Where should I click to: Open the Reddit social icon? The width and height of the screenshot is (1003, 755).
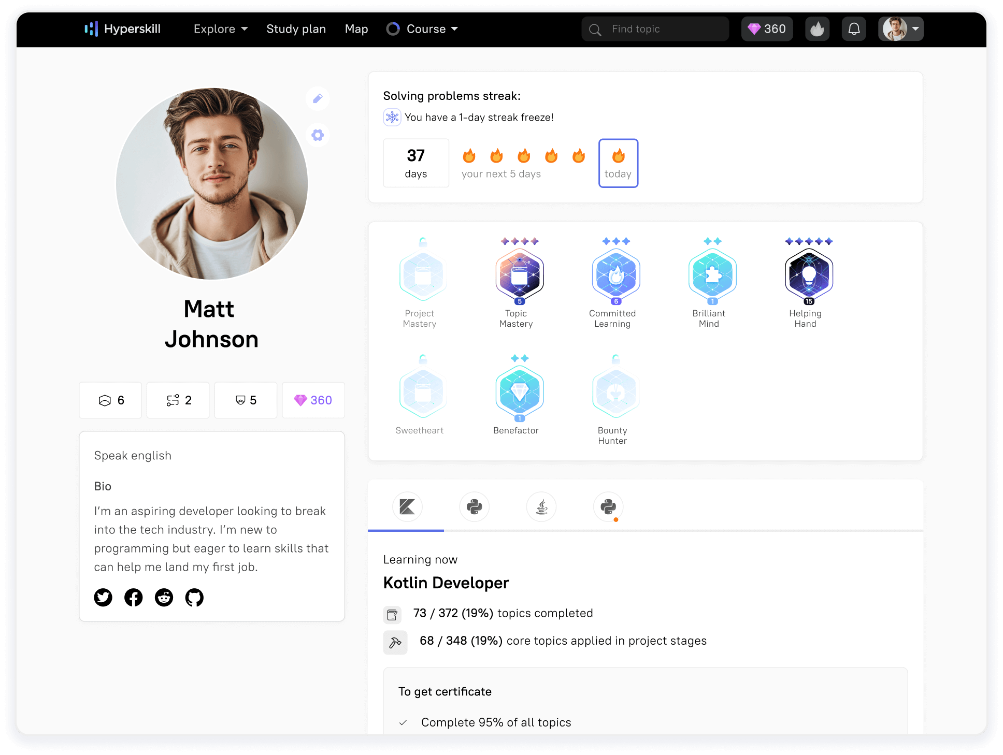coord(164,597)
